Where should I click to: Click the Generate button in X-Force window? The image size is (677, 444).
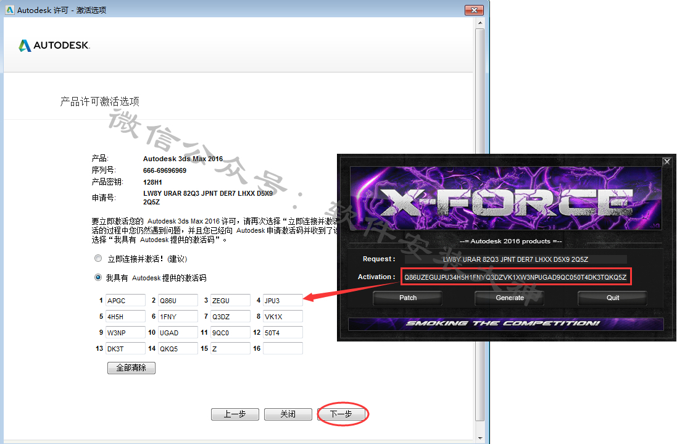point(510,298)
